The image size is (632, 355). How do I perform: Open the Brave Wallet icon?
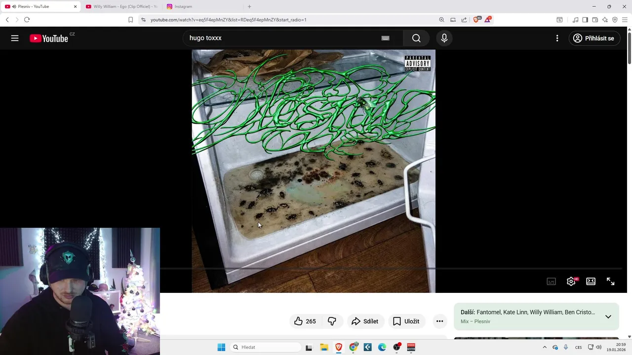(595, 20)
